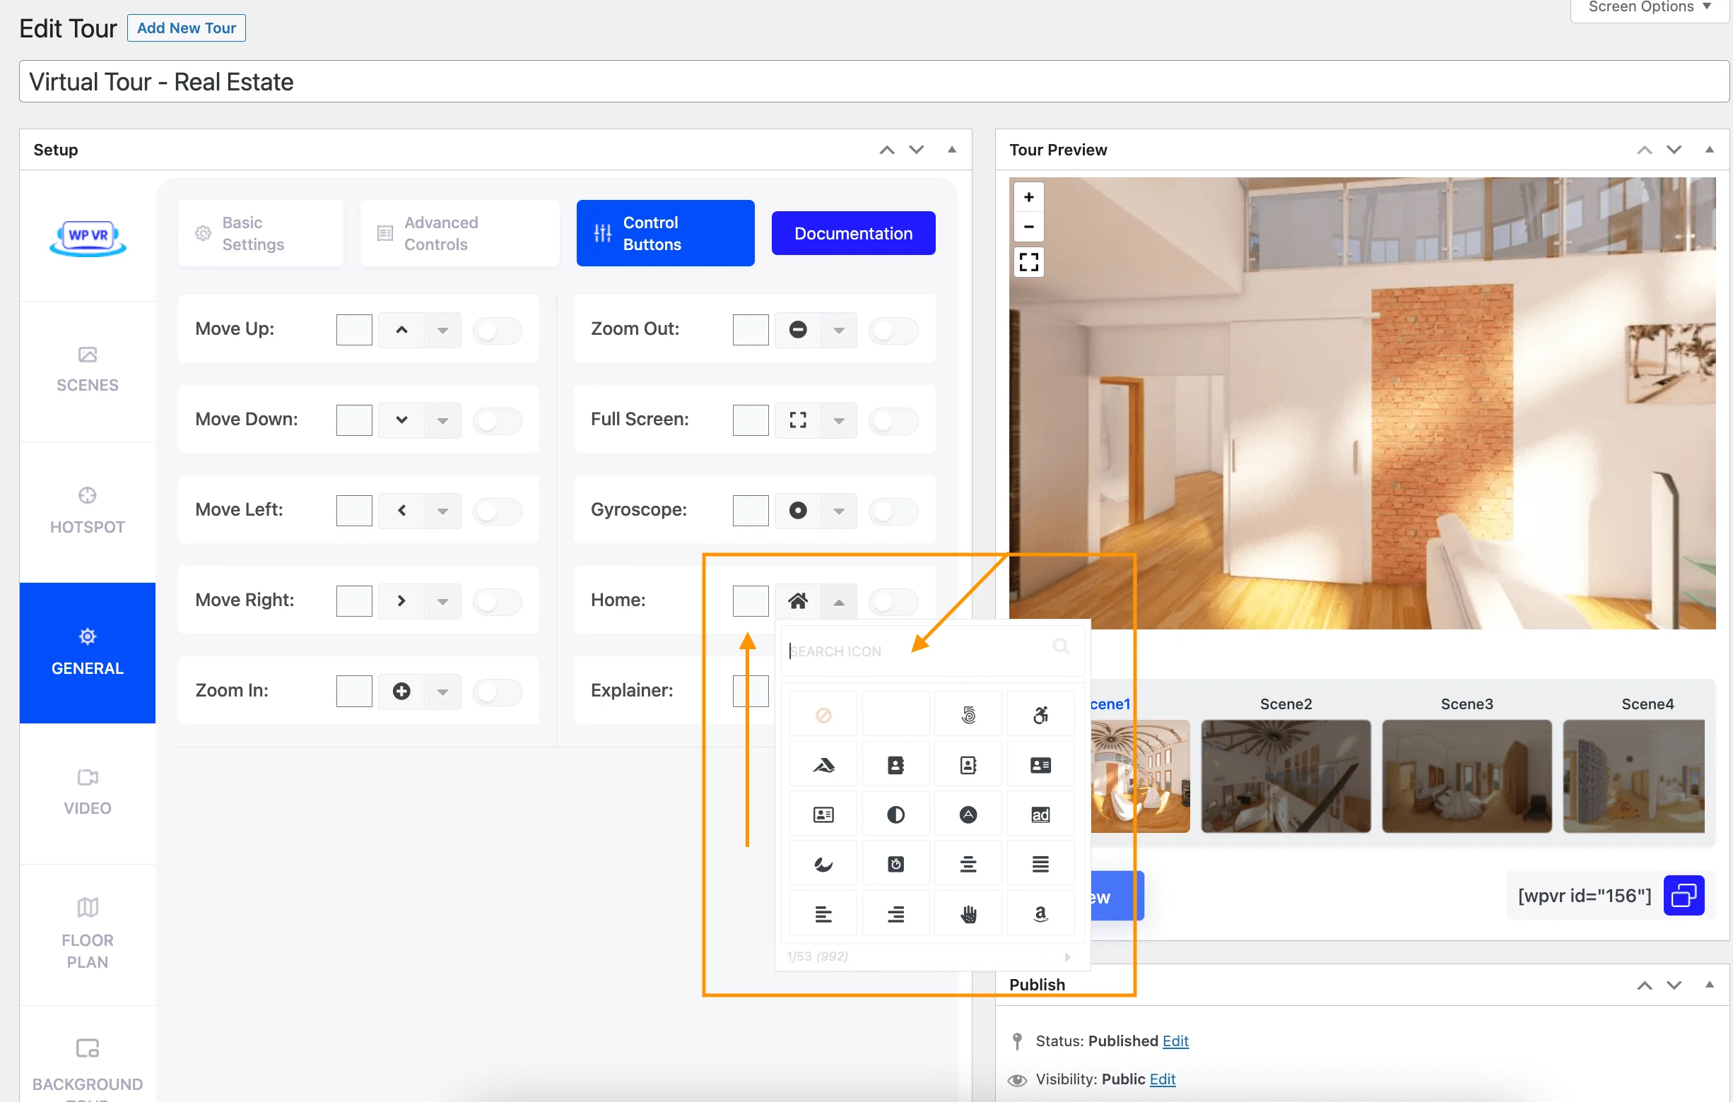Viewport: 1733px width, 1102px height.
Task: Click the Add New Tour button
Action: click(x=187, y=27)
